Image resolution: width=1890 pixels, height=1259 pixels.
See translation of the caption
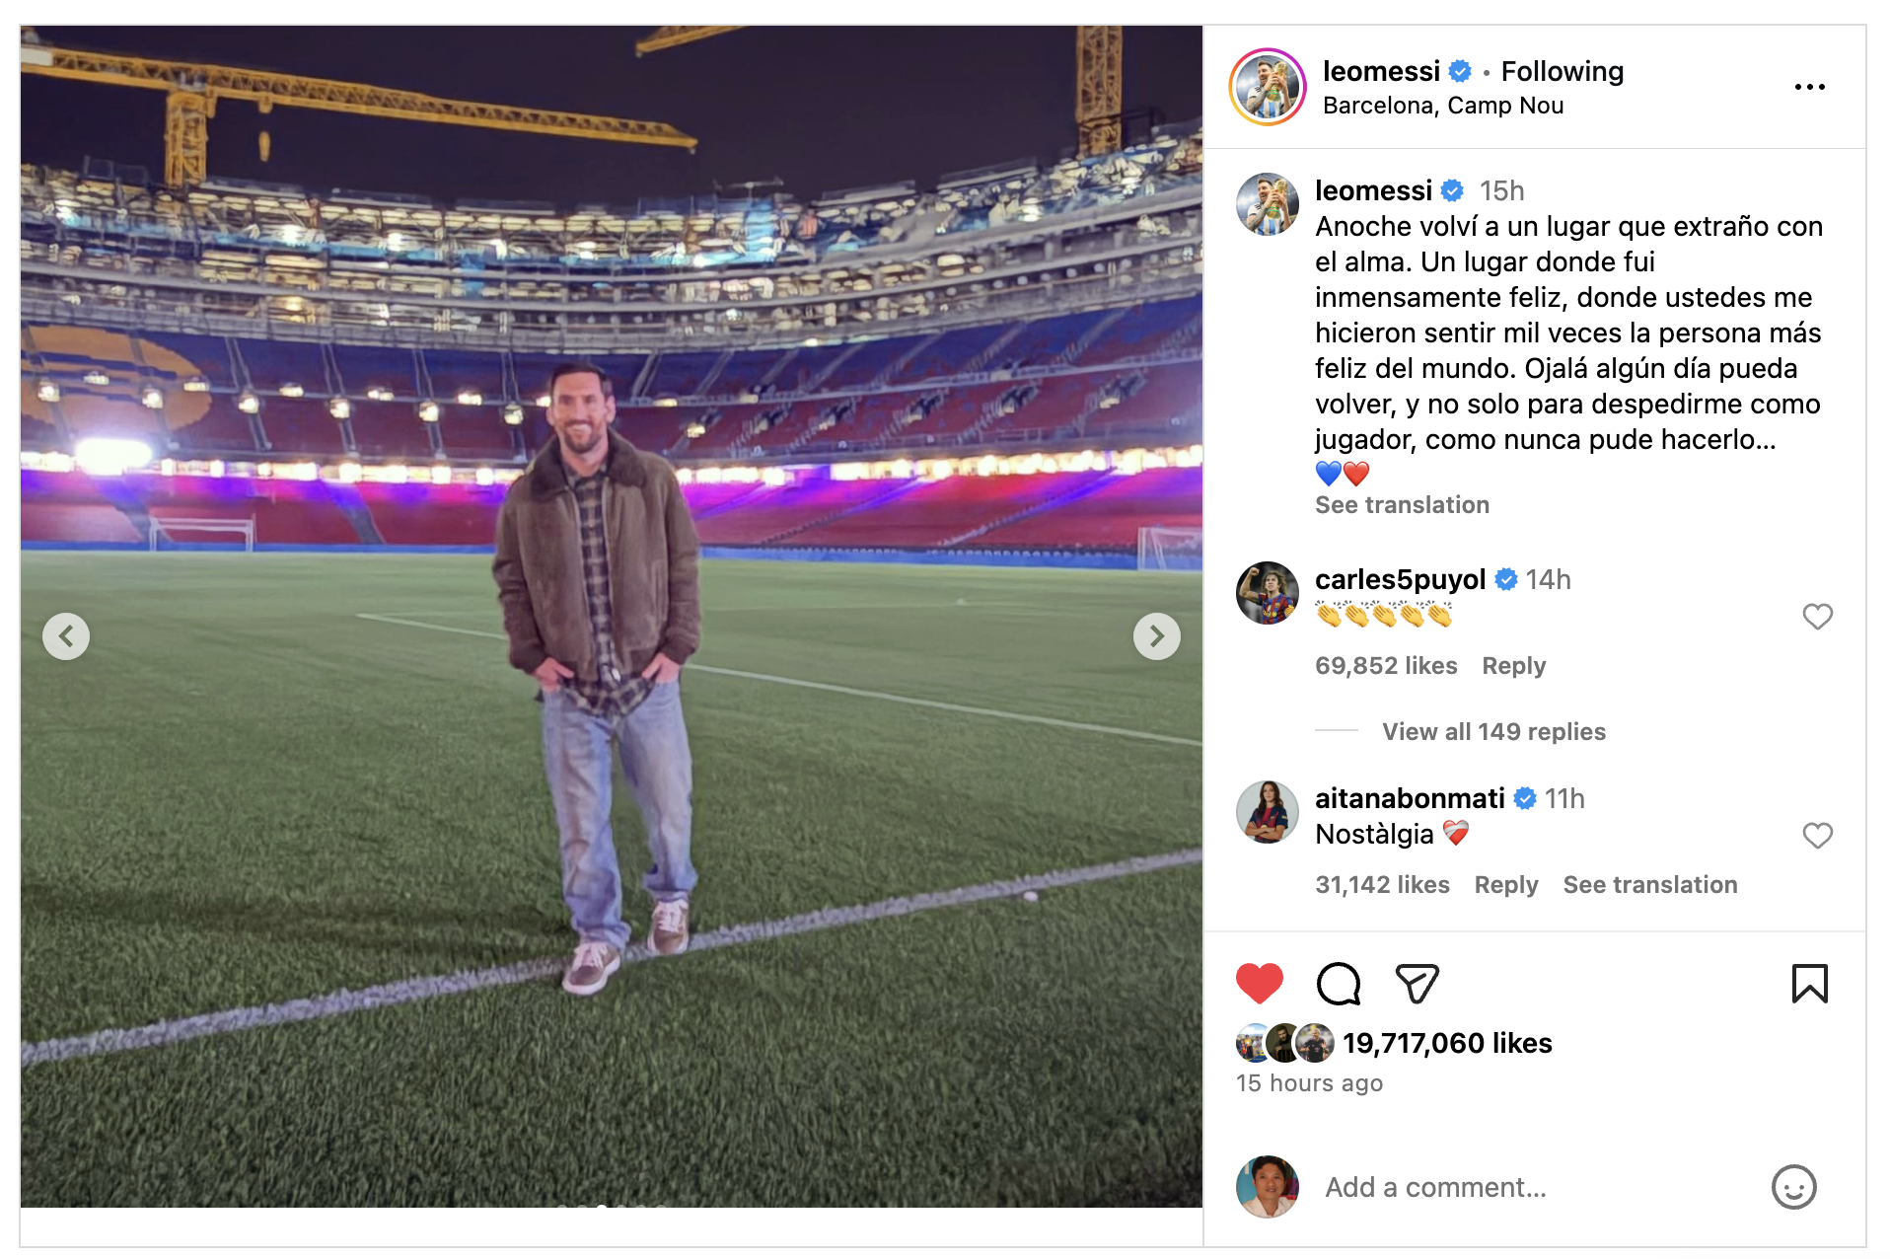tap(1401, 504)
